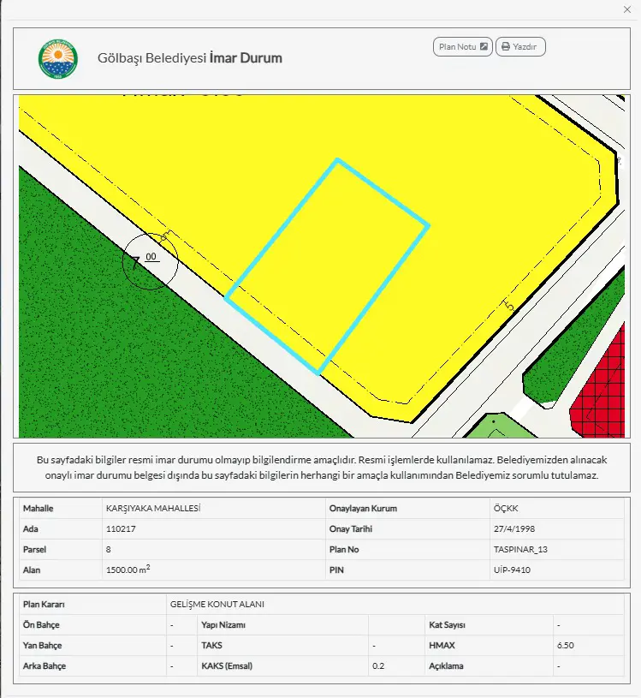Image resolution: width=641 pixels, height=698 pixels.
Task: Close the İmar Durum dialog
Action: tap(627, 9)
